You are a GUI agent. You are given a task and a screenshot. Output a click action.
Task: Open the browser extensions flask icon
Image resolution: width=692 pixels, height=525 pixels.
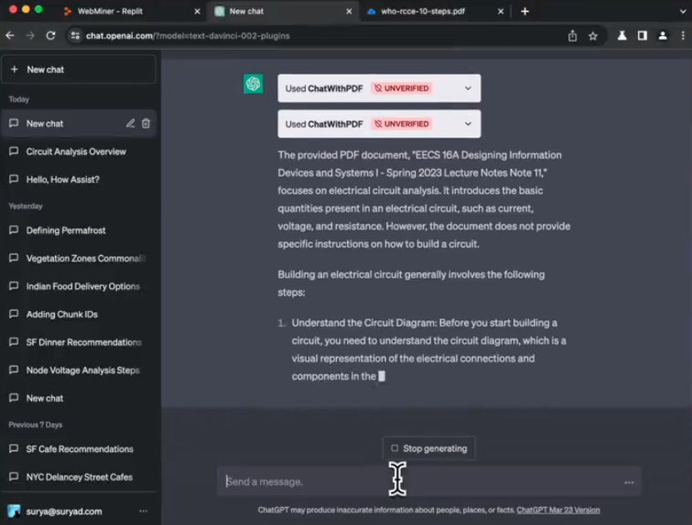tap(622, 36)
